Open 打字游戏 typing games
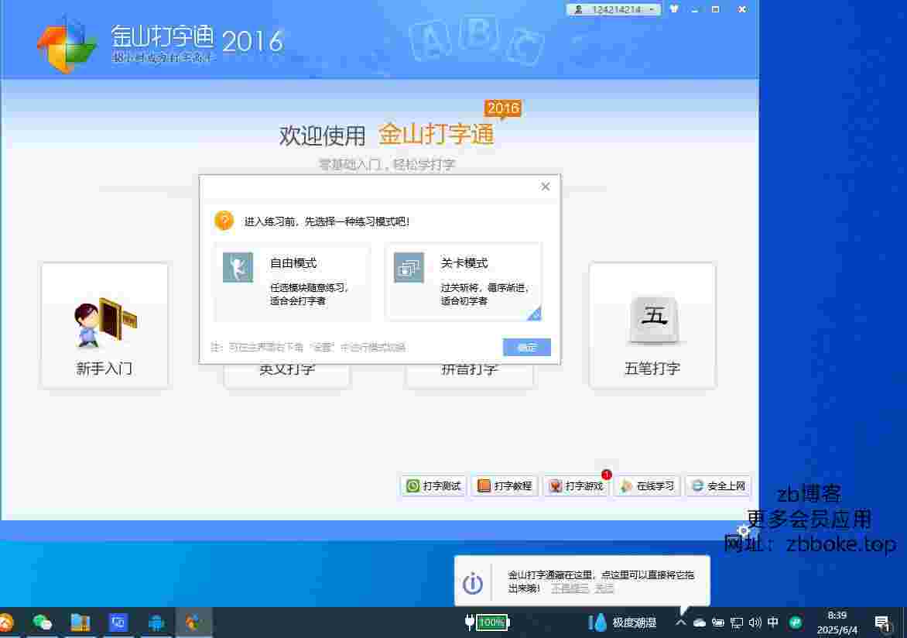The width and height of the screenshot is (907, 638). click(576, 485)
